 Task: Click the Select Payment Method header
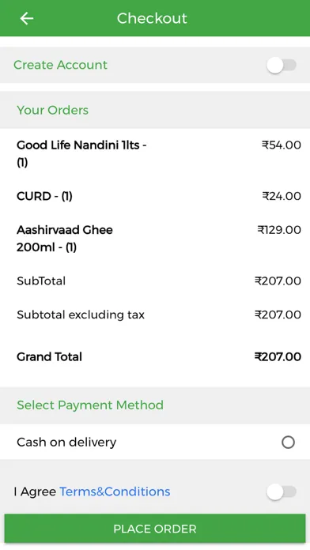point(90,405)
